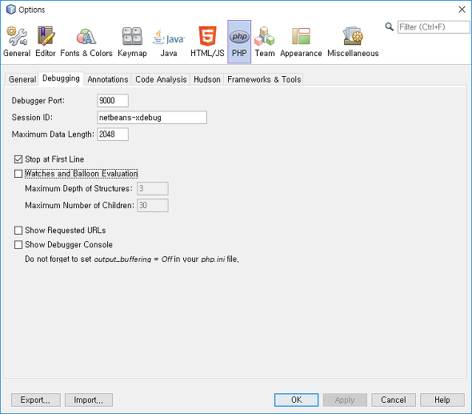The width and height of the screenshot is (472, 414).
Task: Enable Show Requested URLs
Action: pyautogui.click(x=18, y=231)
